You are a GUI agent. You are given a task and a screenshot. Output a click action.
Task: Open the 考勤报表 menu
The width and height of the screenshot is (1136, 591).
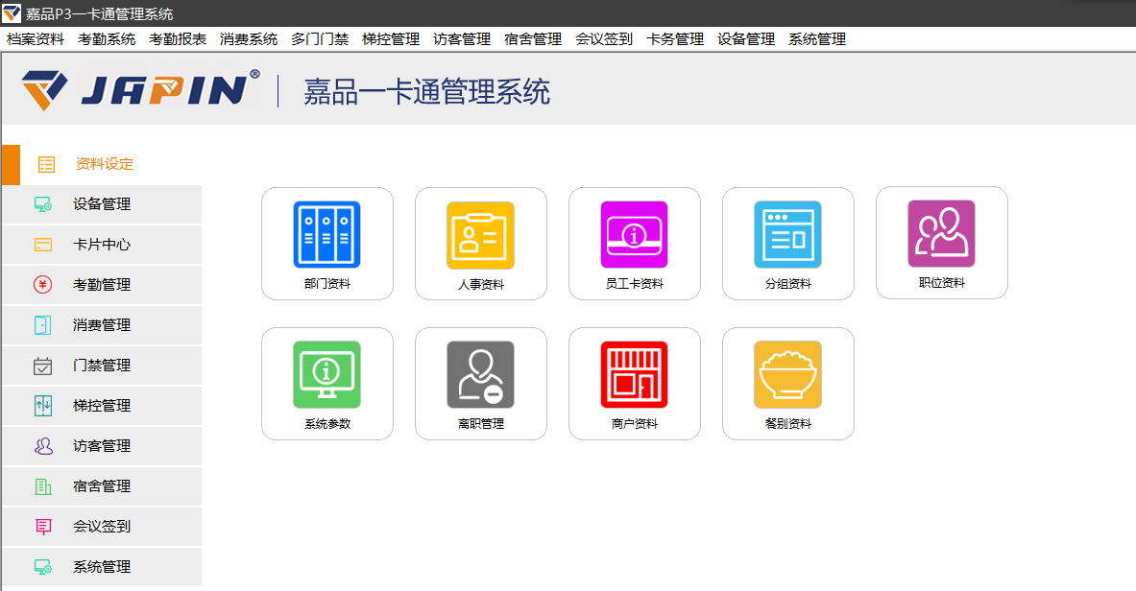click(x=178, y=39)
